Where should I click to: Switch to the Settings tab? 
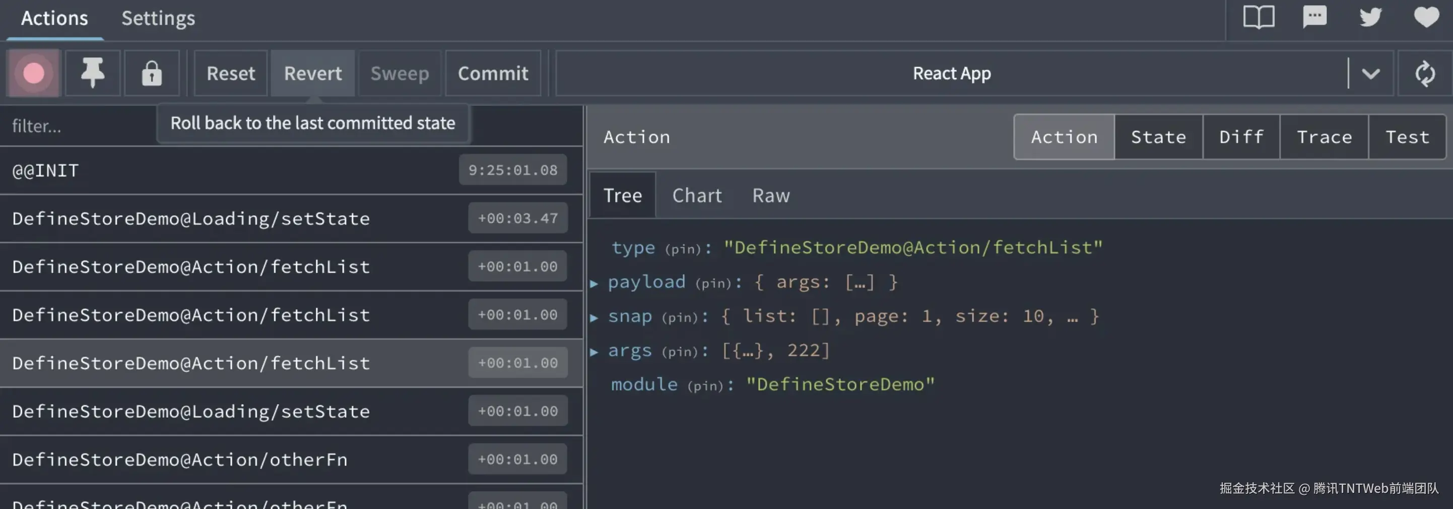pos(158,18)
